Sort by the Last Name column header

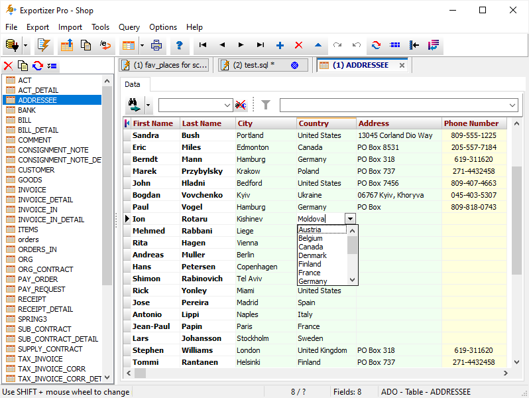click(202, 123)
